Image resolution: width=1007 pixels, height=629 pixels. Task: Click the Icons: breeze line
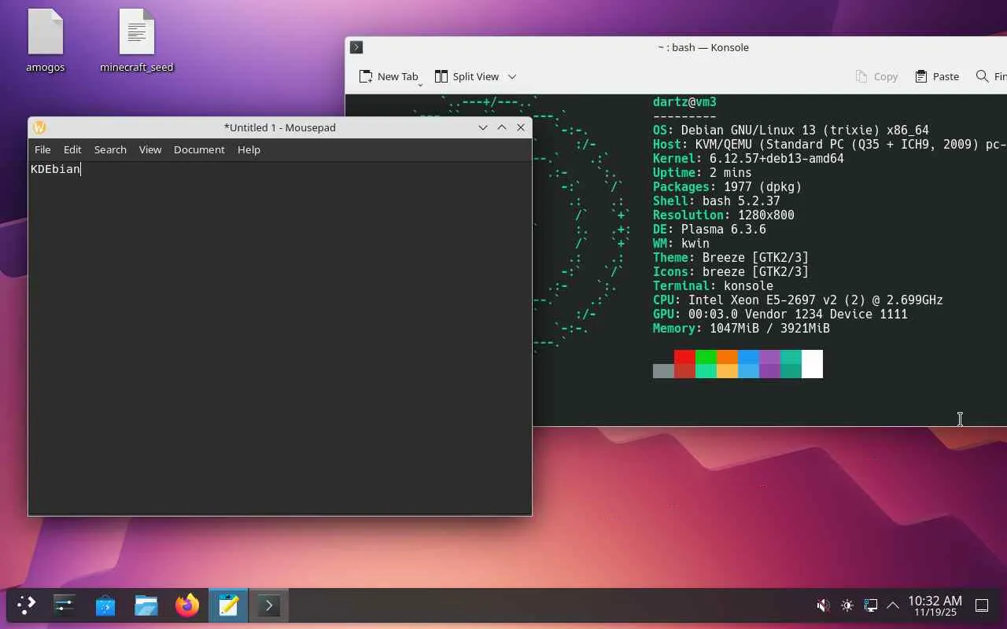[x=730, y=272]
